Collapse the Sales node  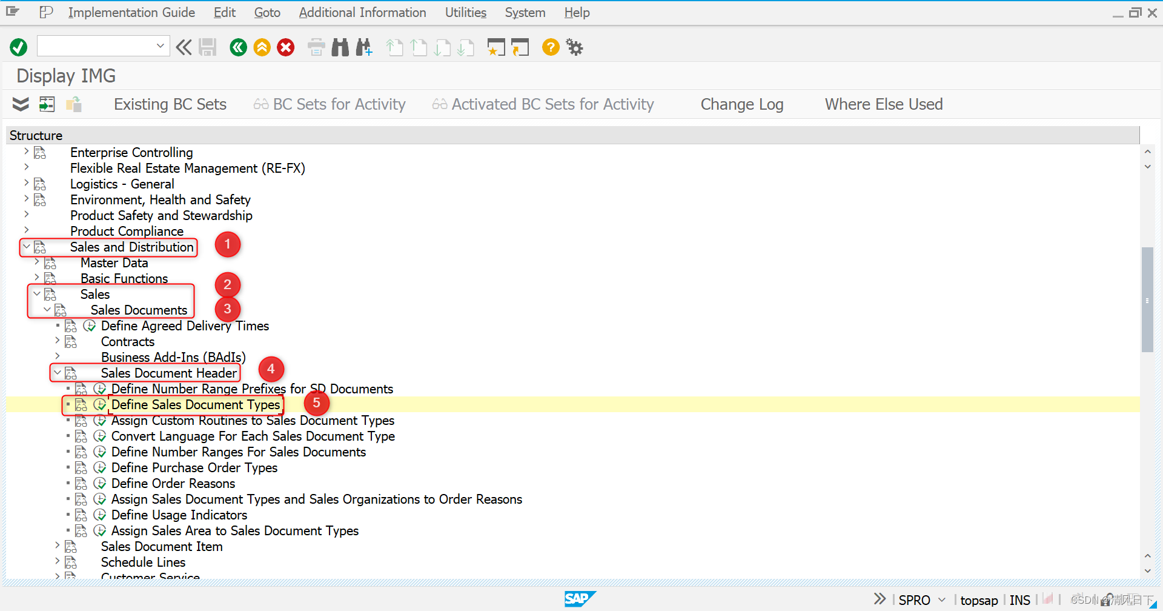37,294
